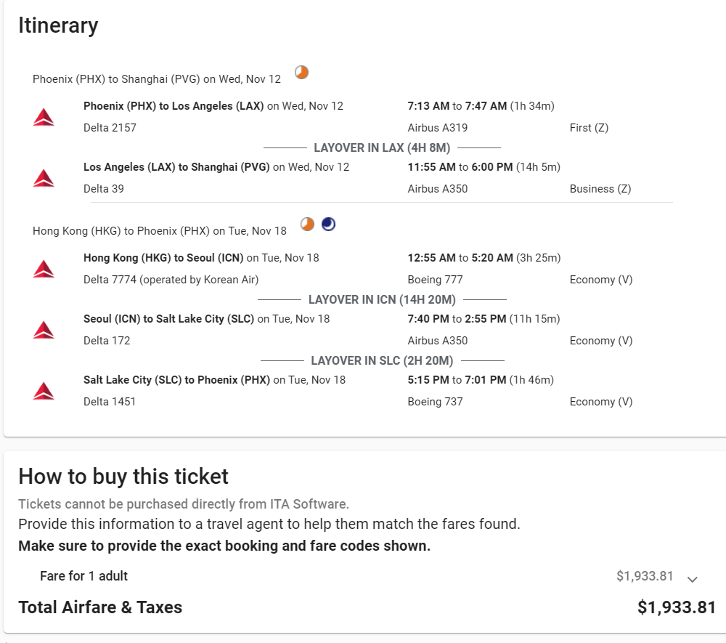Click the Layover in SLC label
This screenshot has width=726, height=643.
(382, 361)
